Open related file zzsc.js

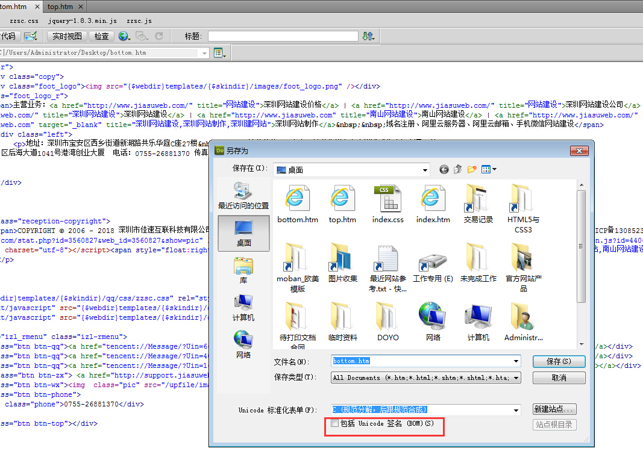pos(139,21)
